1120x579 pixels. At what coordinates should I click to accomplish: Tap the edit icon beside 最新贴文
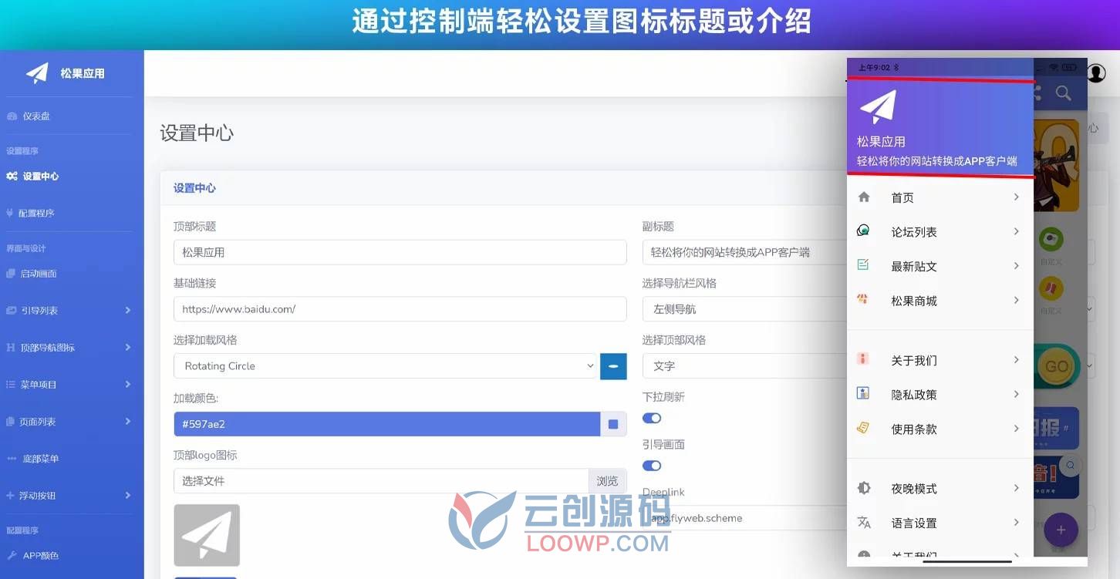pyautogui.click(x=863, y=265)
